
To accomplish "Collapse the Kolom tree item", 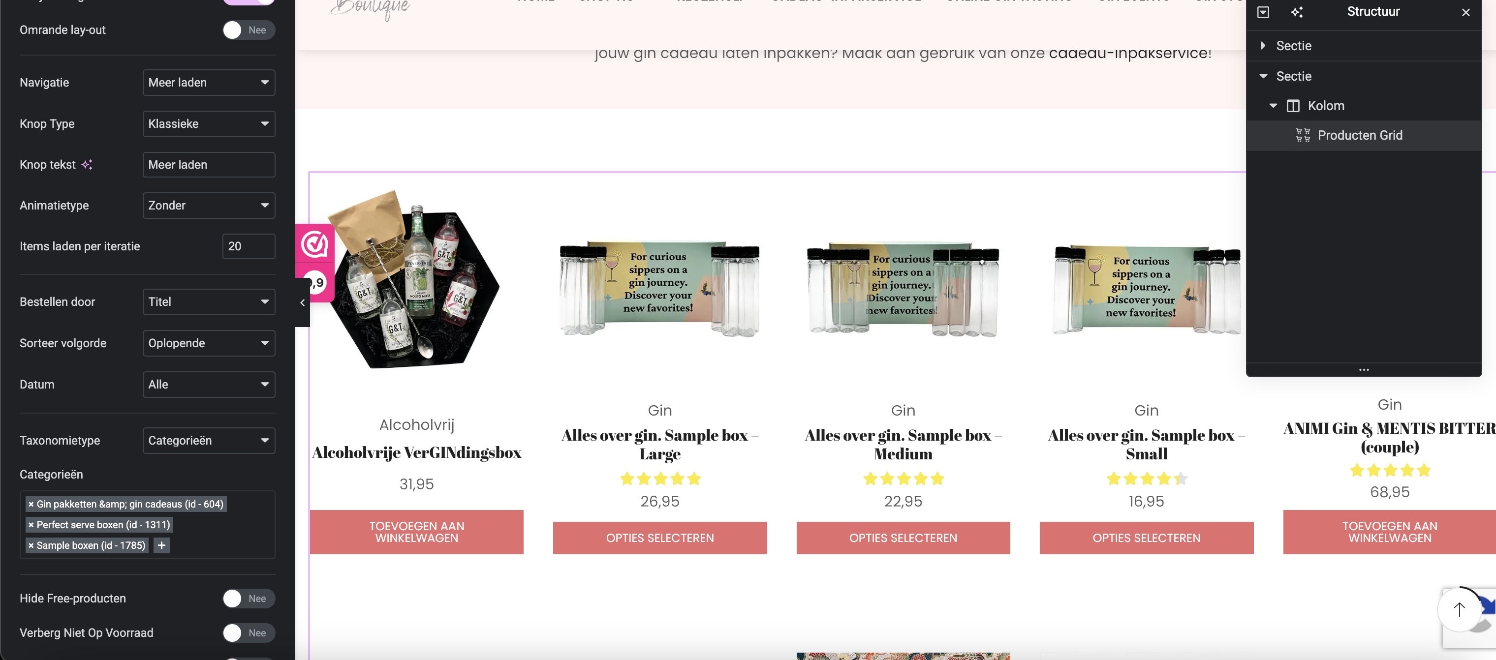I will point(1273,106).
